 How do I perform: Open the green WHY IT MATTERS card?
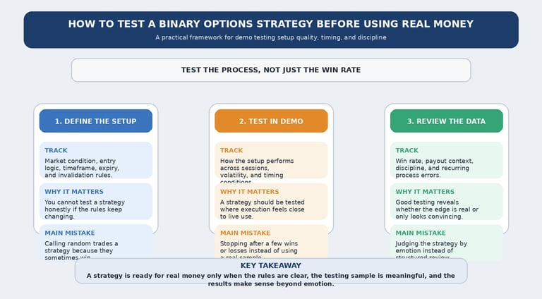click(x=446, y=202)
